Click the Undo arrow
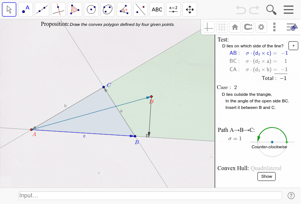 pyautogui.click(x=241, y=10)
